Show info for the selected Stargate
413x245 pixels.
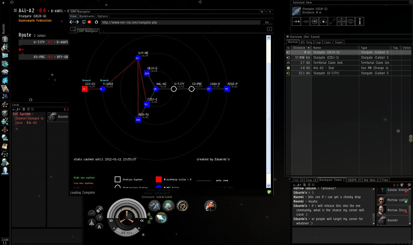(360, 21)
